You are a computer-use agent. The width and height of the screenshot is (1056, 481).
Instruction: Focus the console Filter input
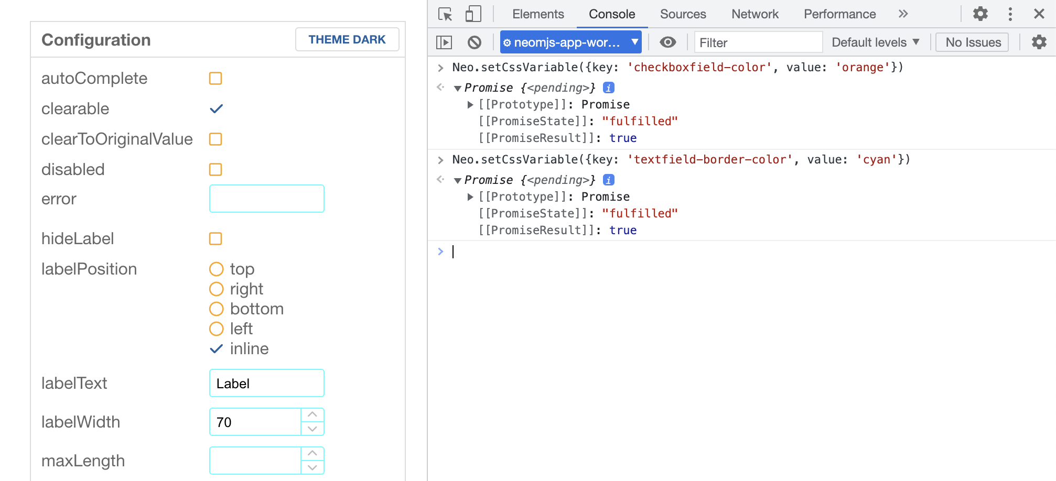[x=758, y=42]
